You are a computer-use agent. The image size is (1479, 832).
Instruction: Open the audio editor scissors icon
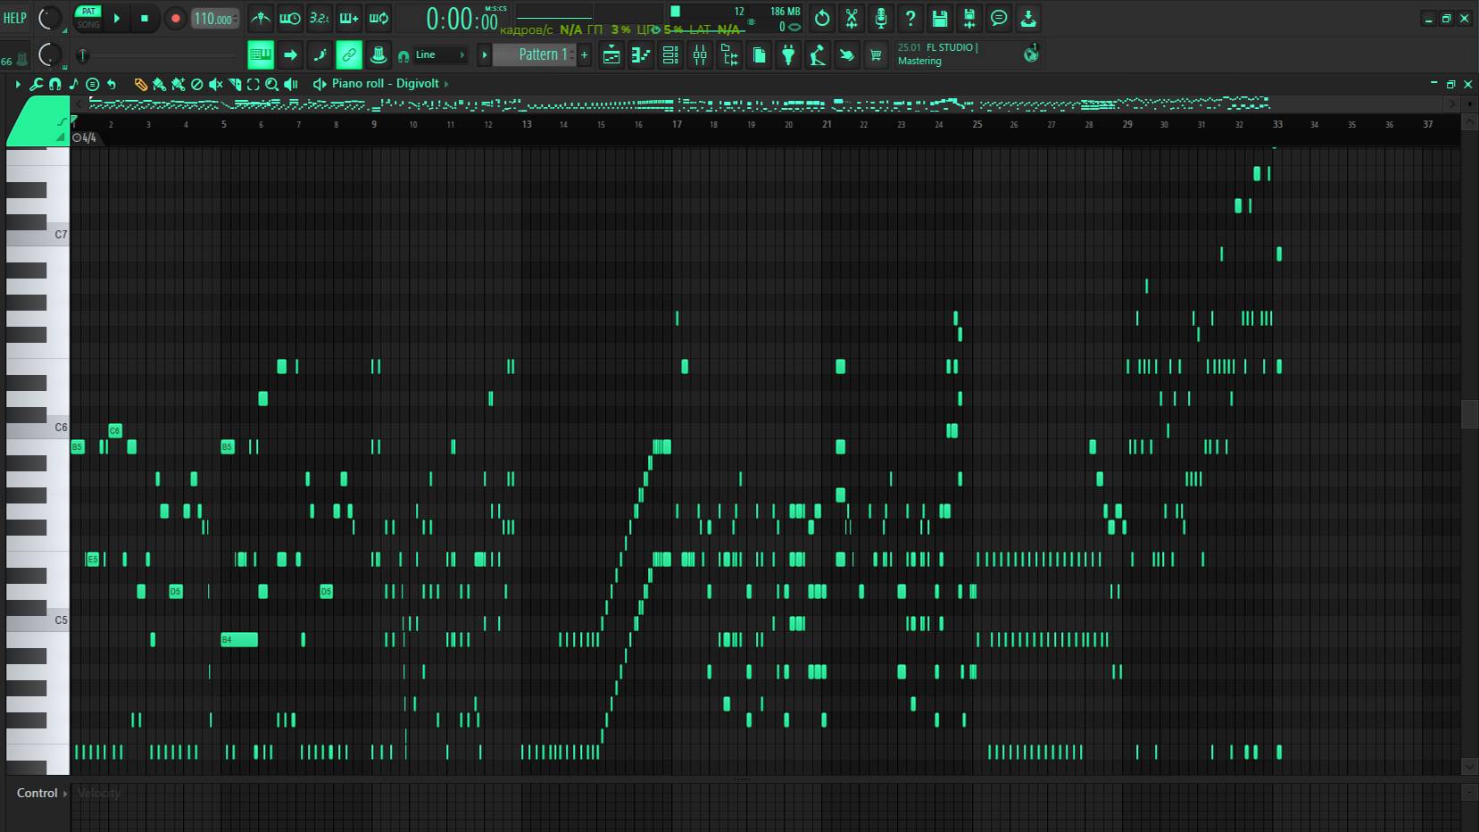click(x=852, y=18)
